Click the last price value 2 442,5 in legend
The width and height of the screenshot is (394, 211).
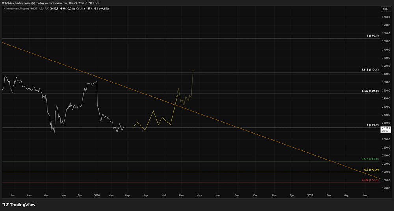click(54, 9)
